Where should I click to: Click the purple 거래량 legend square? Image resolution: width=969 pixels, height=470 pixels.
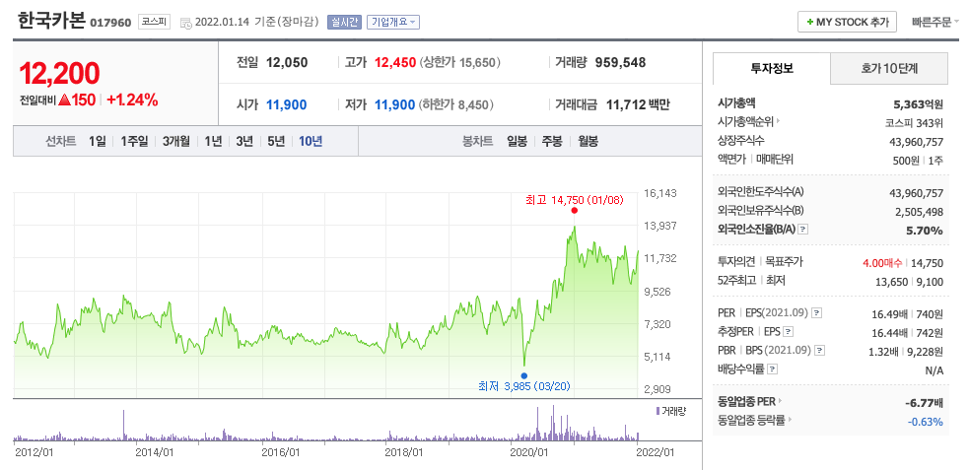point(658,410)
